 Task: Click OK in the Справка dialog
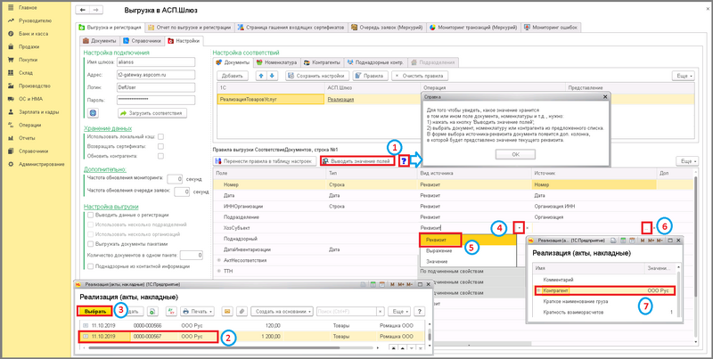pos(515,154)
